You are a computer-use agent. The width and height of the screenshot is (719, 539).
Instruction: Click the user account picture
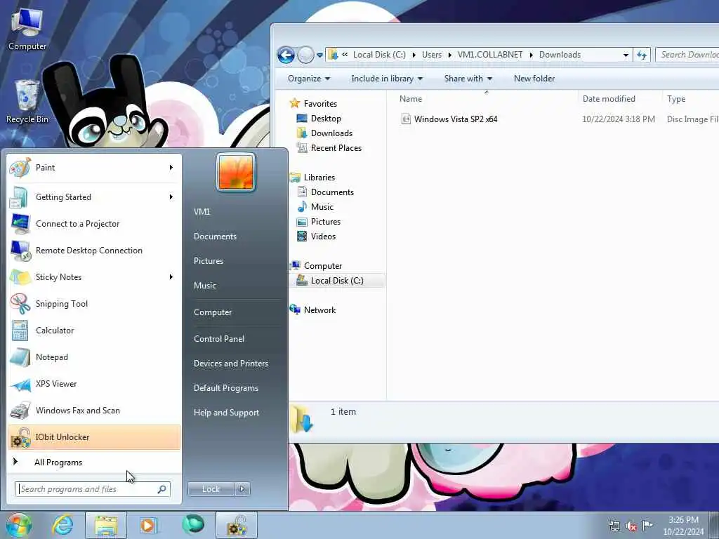click(236, 173)
